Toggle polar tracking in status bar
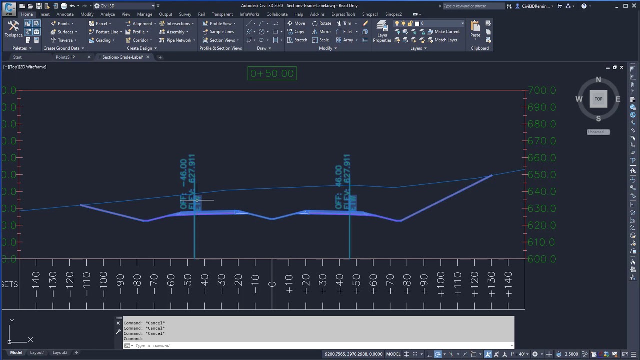640x360 pixels. (x=437, y=354)
